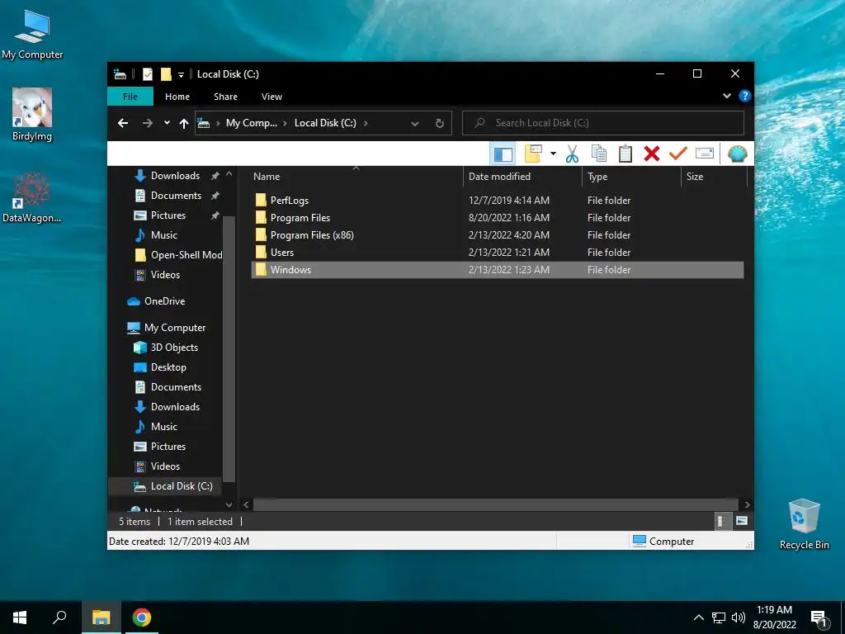The width and height of the screenshot is (845, 634).
Task: Refresh the current folder view
Action: point(440,124)
